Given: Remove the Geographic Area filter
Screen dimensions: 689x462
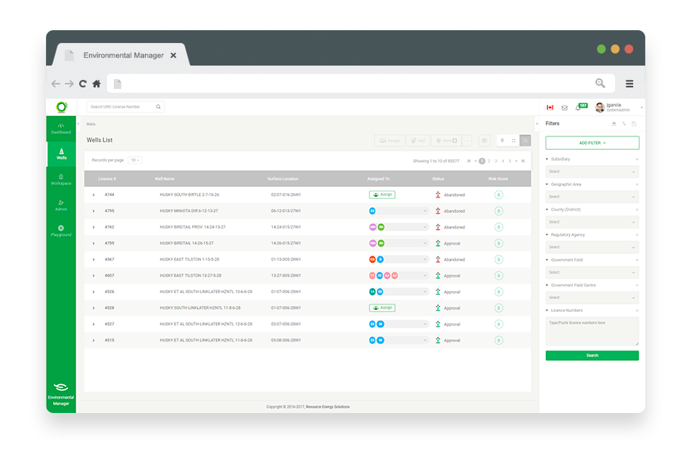Looking at the screenshot, I should pos(637,185).
